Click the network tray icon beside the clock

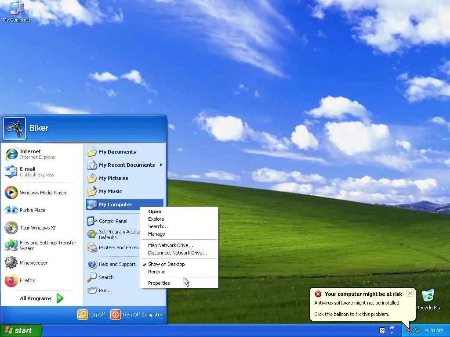[x=417, y=331]
